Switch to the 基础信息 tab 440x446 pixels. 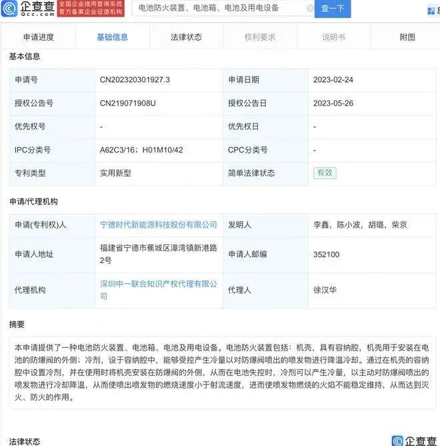(112, 37)
